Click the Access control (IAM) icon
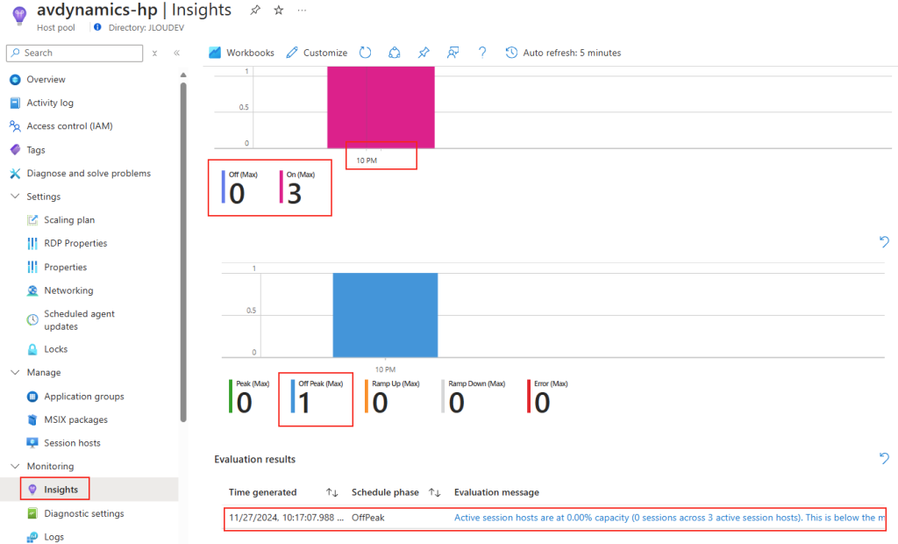Screen dimensions: 898x544 (16, 126)
